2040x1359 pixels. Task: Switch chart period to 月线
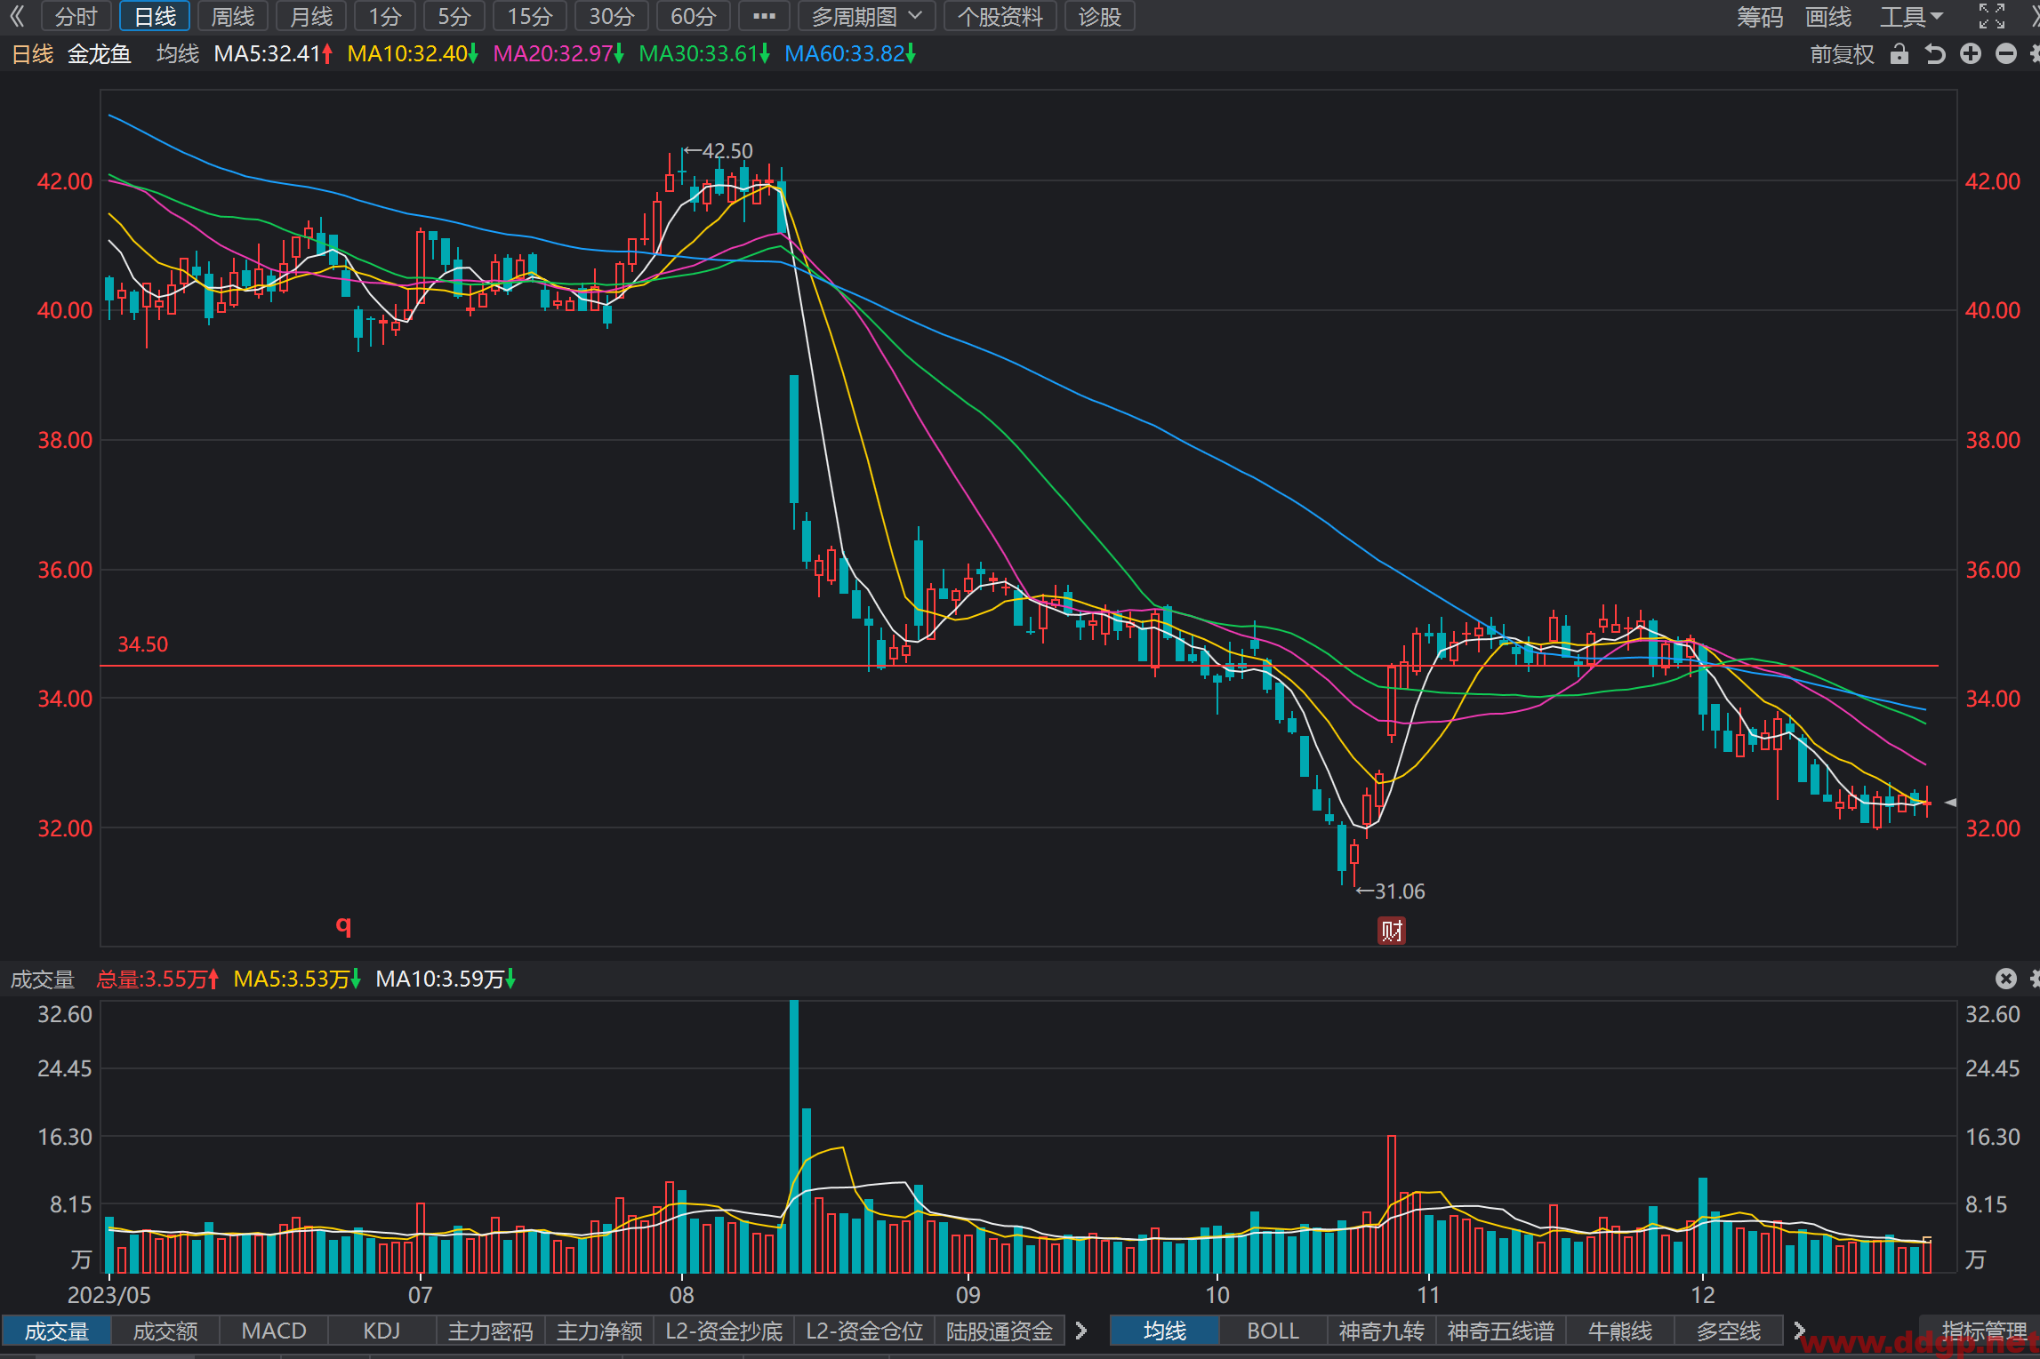pos(310,16)
